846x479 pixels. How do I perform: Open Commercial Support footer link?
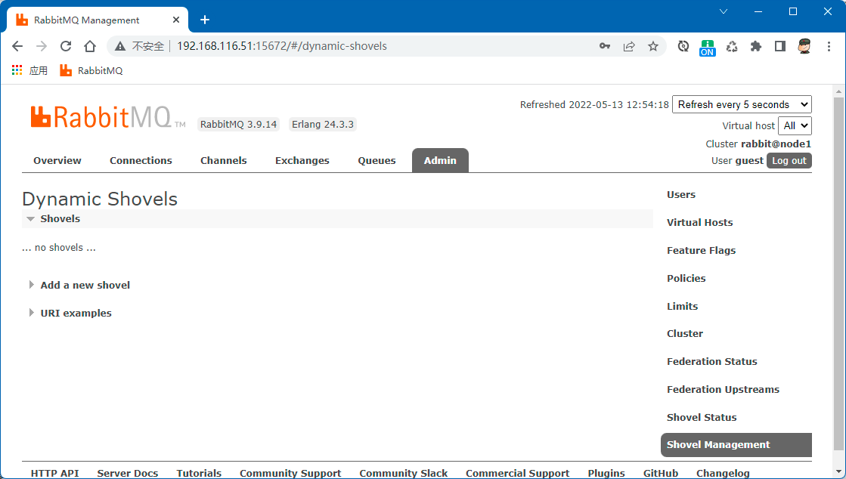point(517,473)
